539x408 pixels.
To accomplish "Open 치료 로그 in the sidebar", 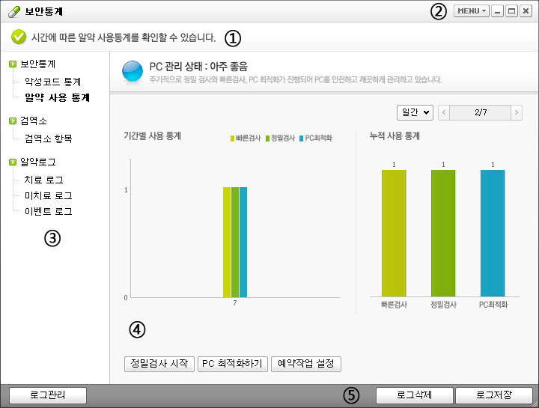I will coord(44,180).
